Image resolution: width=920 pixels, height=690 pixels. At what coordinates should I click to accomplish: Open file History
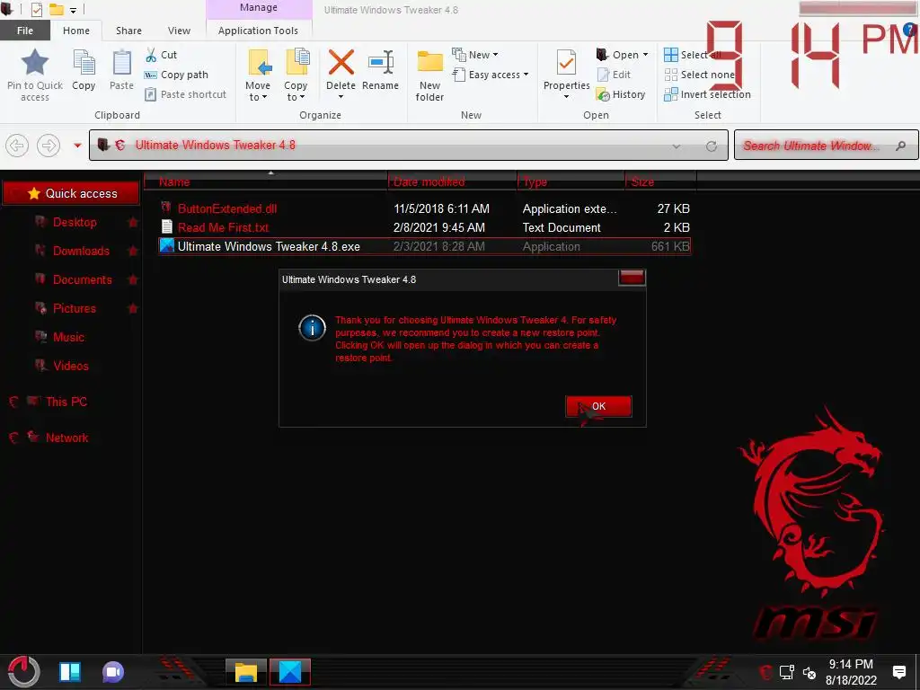click(621, 94)
